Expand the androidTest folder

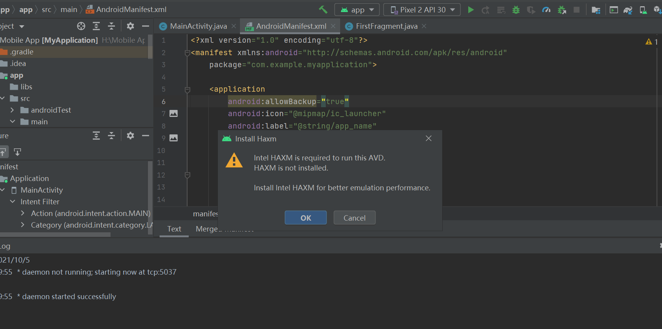pyautogui.click(x=12, y=110)
